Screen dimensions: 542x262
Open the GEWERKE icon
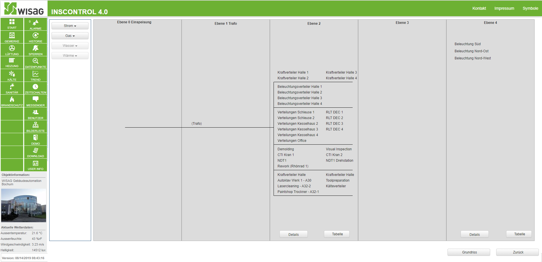point(12,35)
